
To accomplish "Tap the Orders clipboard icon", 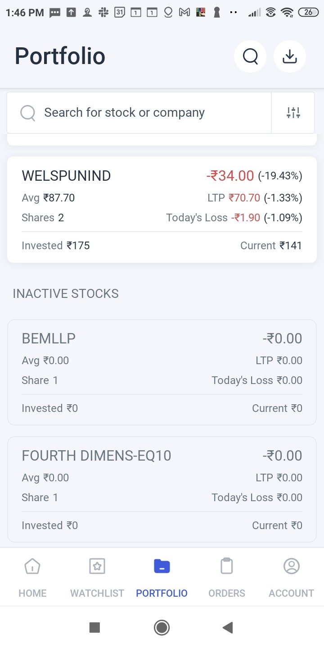I will tap(227, 566).
